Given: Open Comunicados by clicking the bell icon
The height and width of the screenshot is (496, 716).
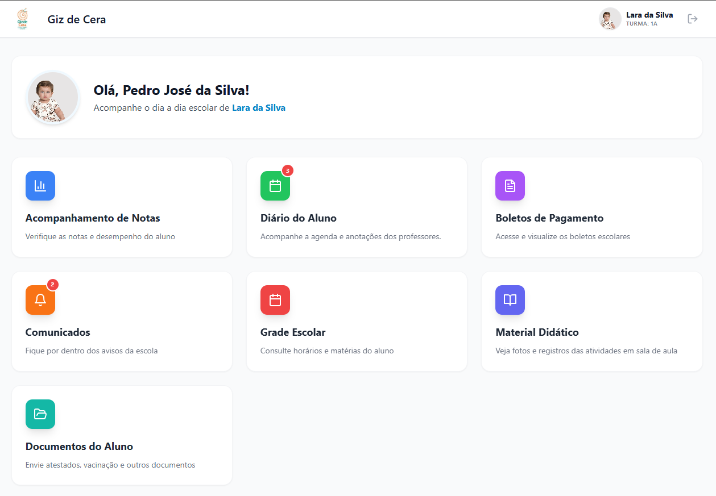Looking at the screenshot, I should click(x=40, y=300).
